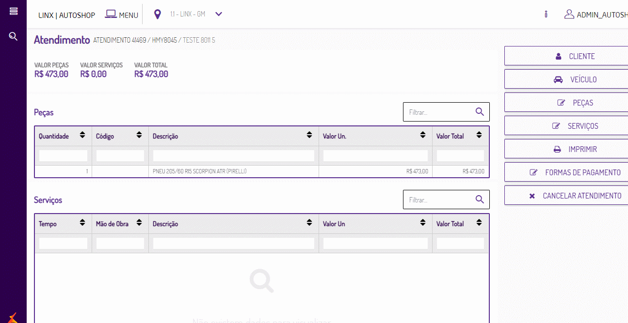The image size is (628, 323).
Task: Click the VALOR PEÇAS R$ 473,00 summary
Action: tap(51, 70)
